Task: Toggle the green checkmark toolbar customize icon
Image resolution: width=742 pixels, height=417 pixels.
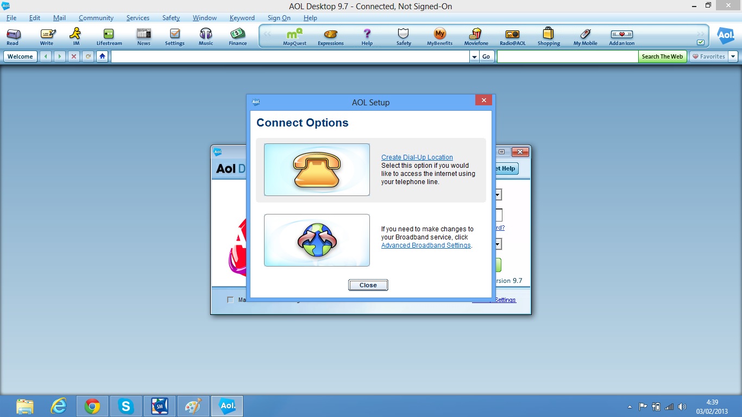Action: point(701,42)
